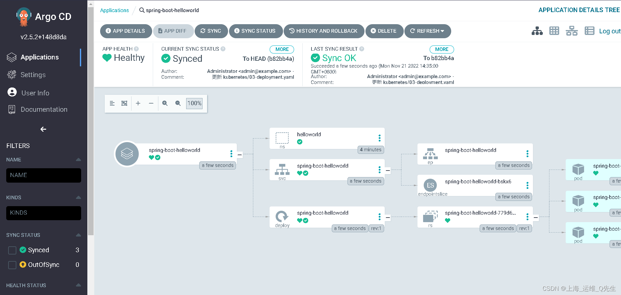
Task: Check the Synced filter checkbox
Action: tap(12, 250)
